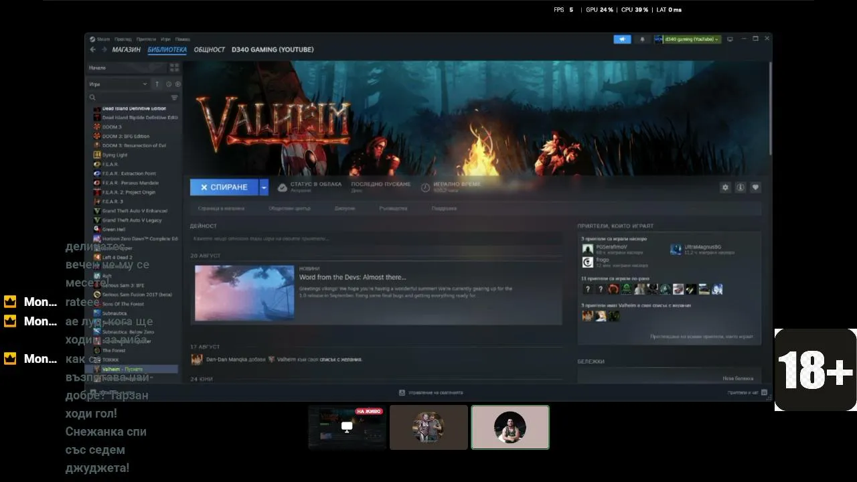Image resolution: width=857 pixels, height=482 pixels.
Task: Open the d340 gaming account dropdown
Action: (688, 39)
